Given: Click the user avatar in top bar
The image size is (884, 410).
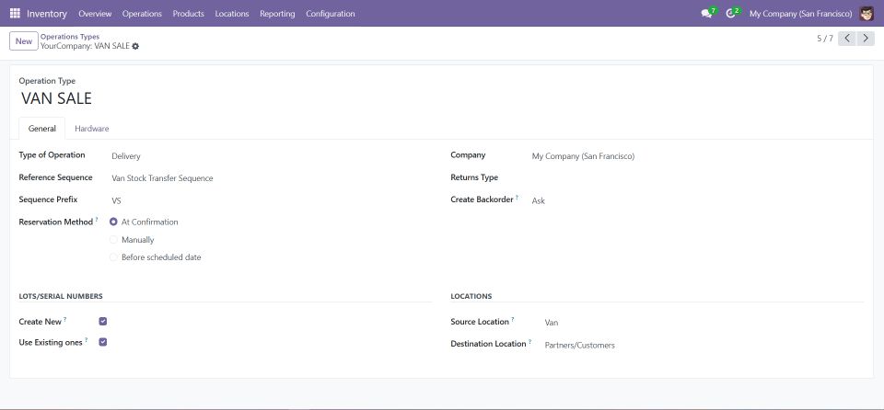Looking at the screenshot, I should pyautogui.click(x=867, y=14).
